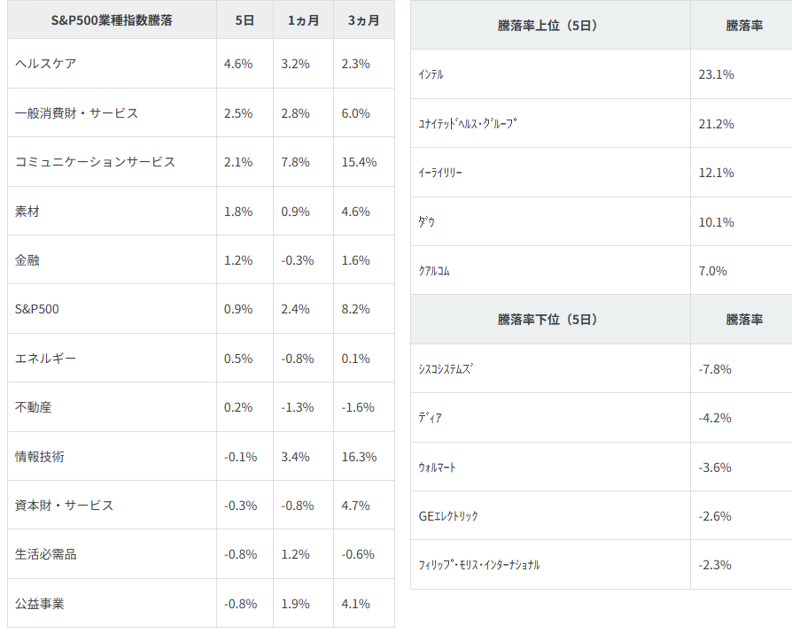Select the 情報技術 sector row label
Screen dimensions: 792x641
pos(40,457)
